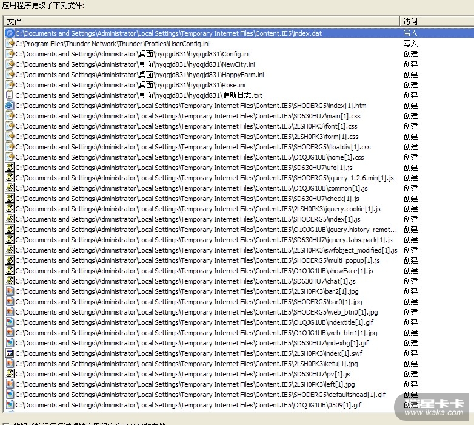
Task: Click the 访问 column header
Action: (437, 21)
